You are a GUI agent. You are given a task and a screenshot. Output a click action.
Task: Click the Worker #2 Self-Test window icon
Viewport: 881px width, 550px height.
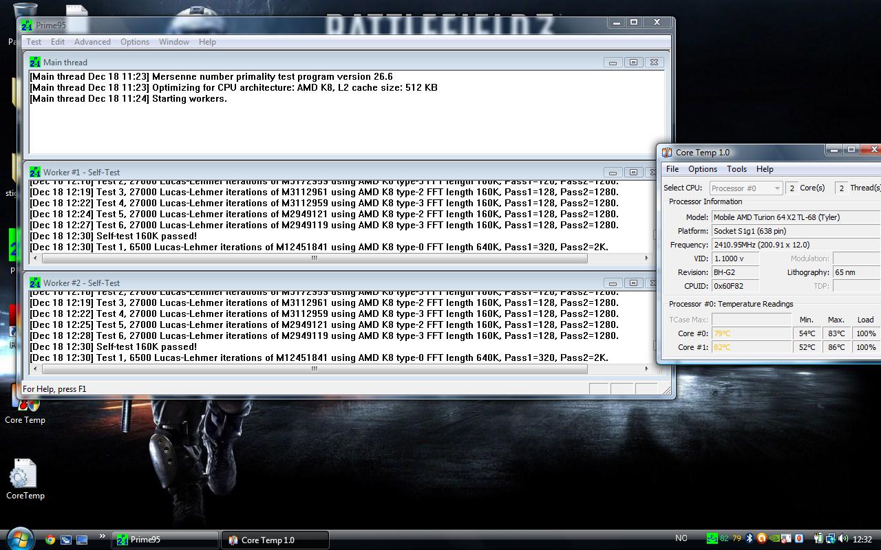tap(35, 283)
